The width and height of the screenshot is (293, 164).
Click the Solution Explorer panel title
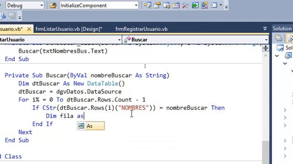282,28
